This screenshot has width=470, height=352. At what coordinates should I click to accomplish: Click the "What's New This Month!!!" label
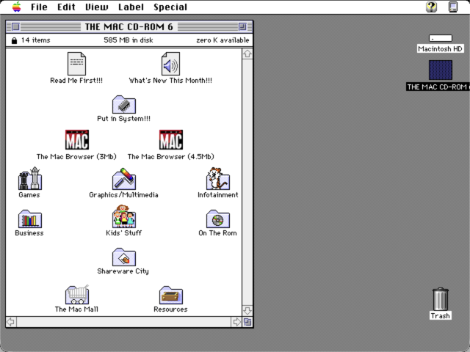click(x=170, y=81)
